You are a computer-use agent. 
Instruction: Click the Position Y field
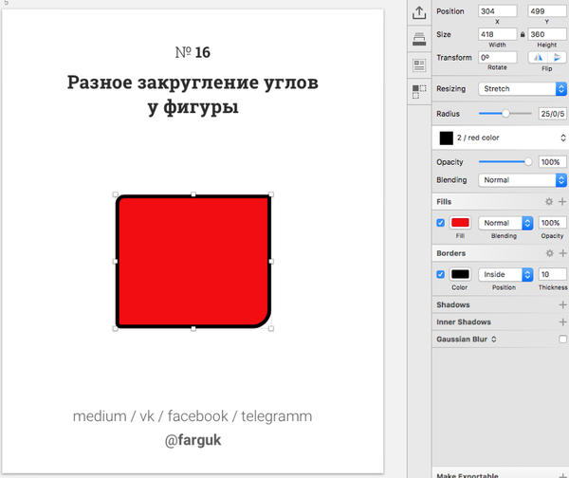coord(547,10)
